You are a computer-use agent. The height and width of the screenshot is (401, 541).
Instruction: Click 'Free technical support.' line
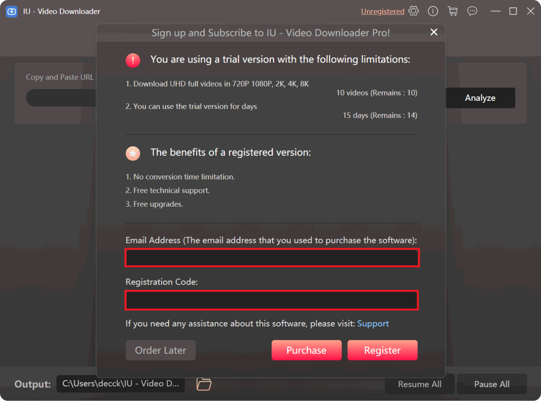point(168,190)
